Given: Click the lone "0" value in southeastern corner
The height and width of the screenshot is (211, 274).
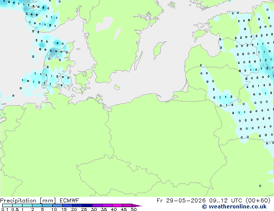Looking at the screenshot, I should [260, 186].
